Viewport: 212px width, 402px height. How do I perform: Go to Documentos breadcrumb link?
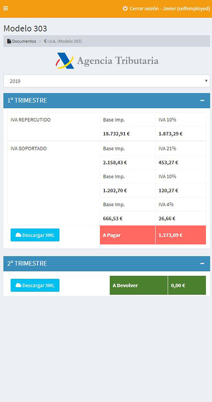[x=24, y=41]
